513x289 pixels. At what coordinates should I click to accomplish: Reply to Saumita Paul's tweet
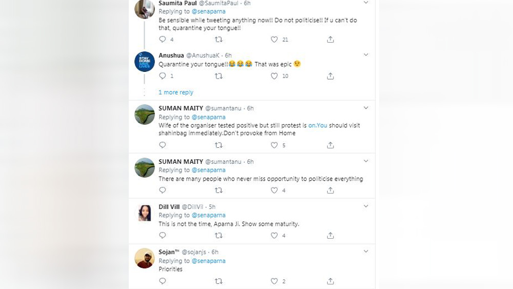click(x=163, y=40)
